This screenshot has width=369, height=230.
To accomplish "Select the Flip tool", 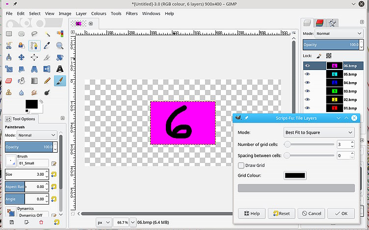I will click(x=47, y=69).
